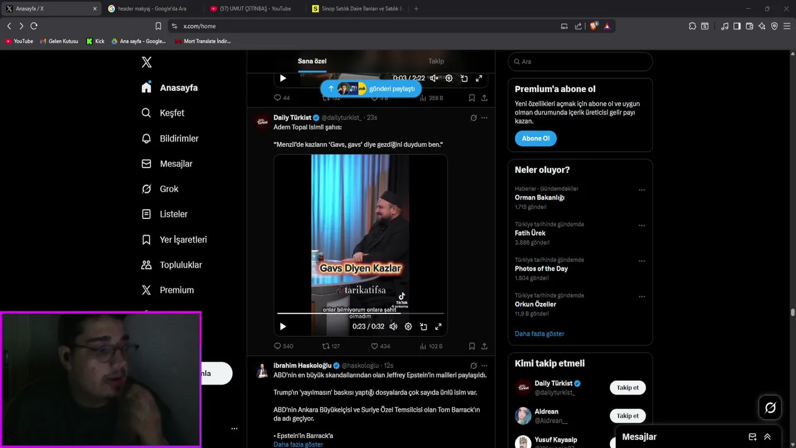This screenshot has width=796, height=448.
Task: Follow Daily Türkist with Takip et
Action: (x=627, y=388)
